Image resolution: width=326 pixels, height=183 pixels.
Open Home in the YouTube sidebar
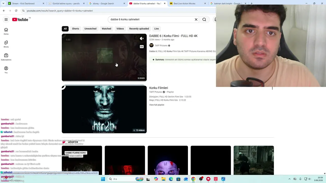6,31
